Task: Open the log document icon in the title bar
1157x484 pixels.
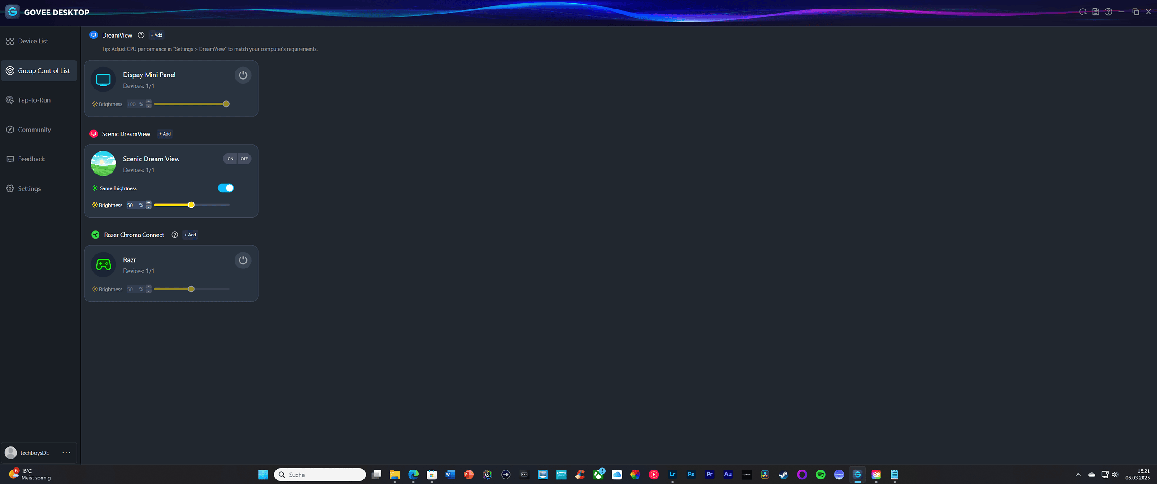Action: [1096, 12]
